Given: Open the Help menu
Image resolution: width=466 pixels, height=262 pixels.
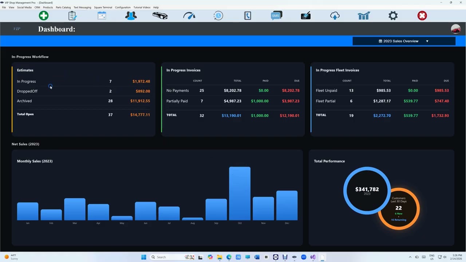Looking at the screenshot, I should click(156, 7).
